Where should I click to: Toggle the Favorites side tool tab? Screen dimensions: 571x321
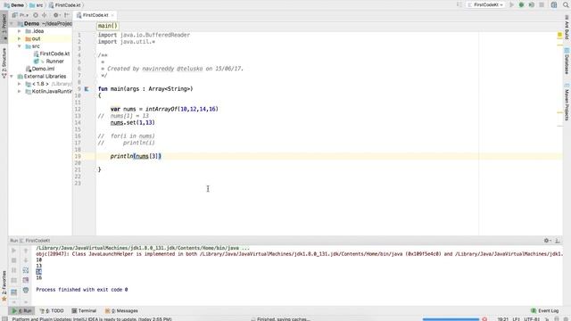point(4,285)
